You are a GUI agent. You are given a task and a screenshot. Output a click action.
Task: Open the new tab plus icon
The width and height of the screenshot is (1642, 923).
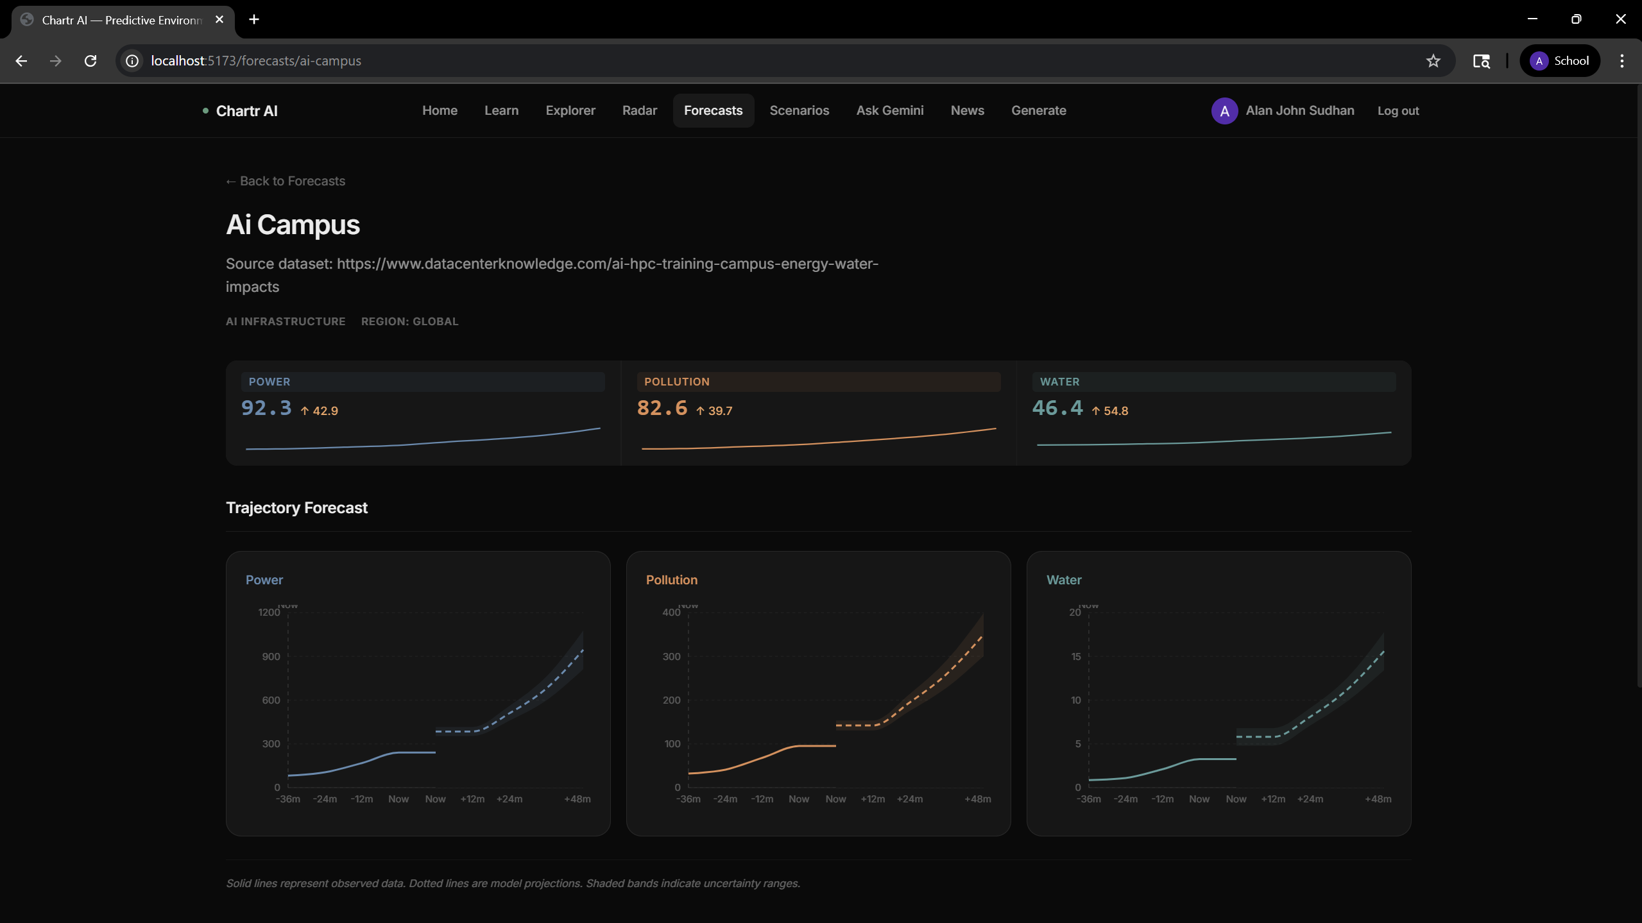click(x=254, y=19)
